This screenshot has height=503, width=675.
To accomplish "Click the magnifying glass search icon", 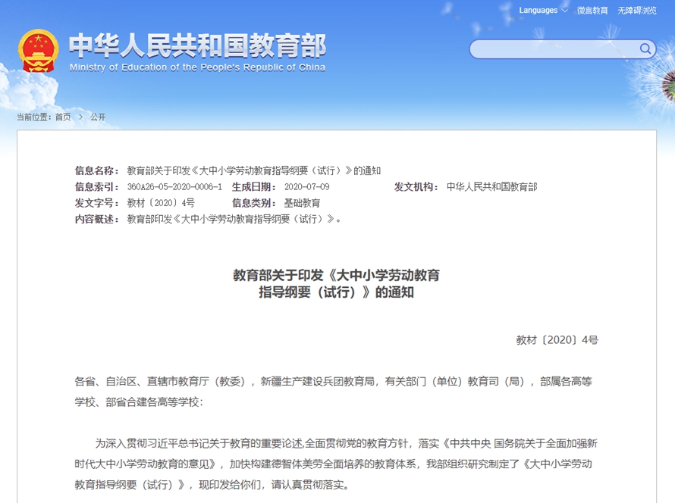I will coord(645,49).
